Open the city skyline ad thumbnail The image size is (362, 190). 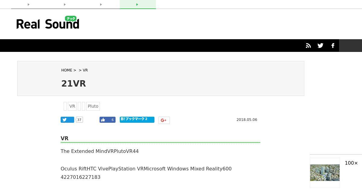(x=325, y=173)
